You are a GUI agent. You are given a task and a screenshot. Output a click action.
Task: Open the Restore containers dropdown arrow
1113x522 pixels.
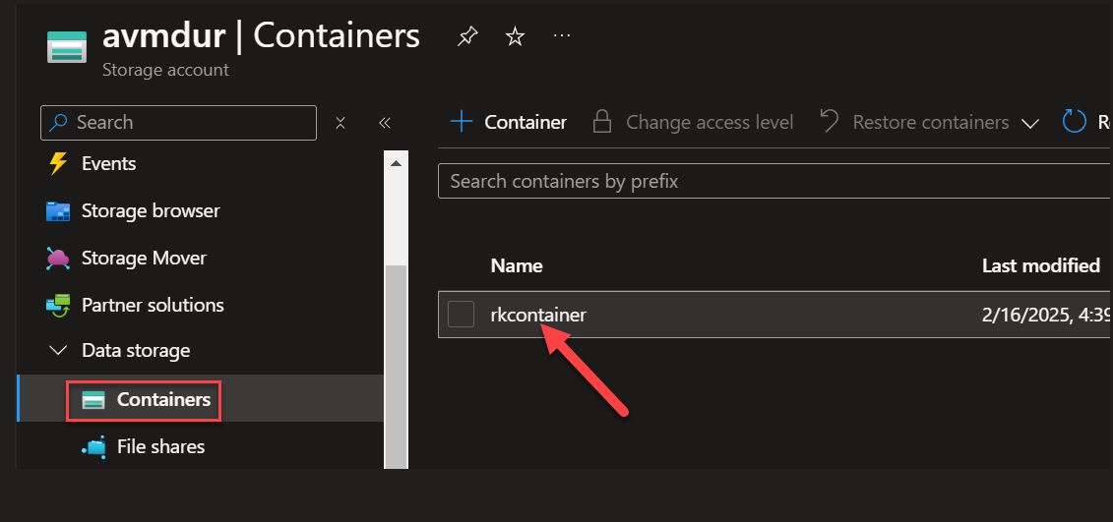pyautogui.click(x=1030, y=123)
